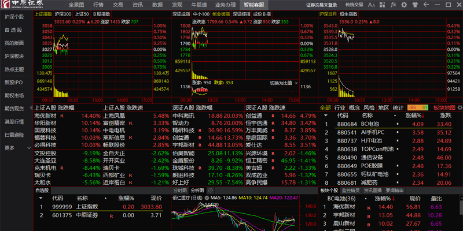This screenshot has height=231, width=463.
Task: Open 扫雷避险 in the sidebar
Action: coord(14,135)
